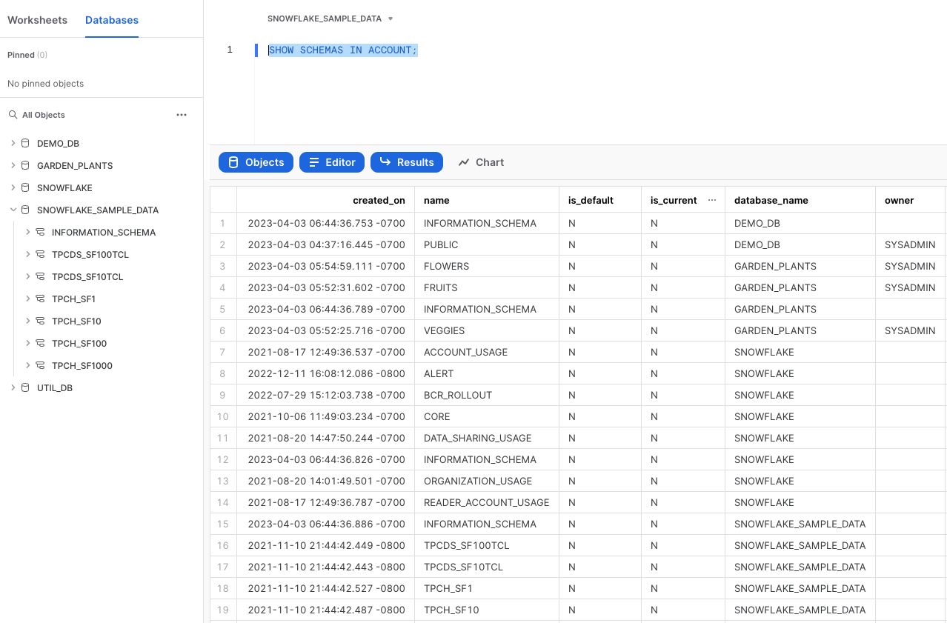Select the TPCH_SF100 tree item
The image size is (947, 623).
pos(79,343)
